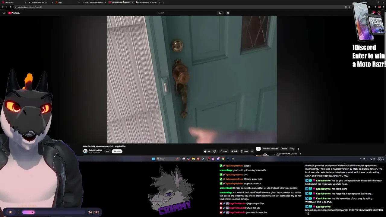Open the YouTube account avatar menu
386x217 pixels.
[379, 13]
